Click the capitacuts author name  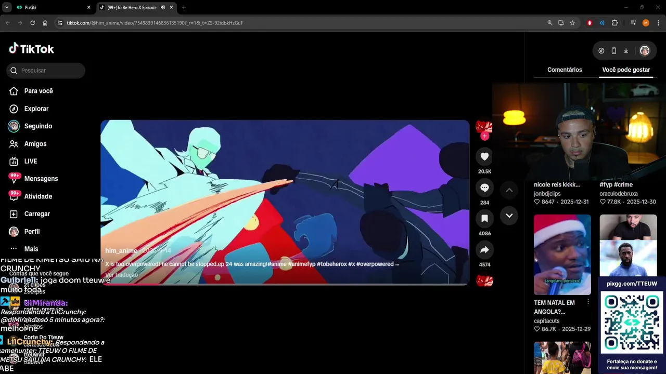(x=547, y=321)
